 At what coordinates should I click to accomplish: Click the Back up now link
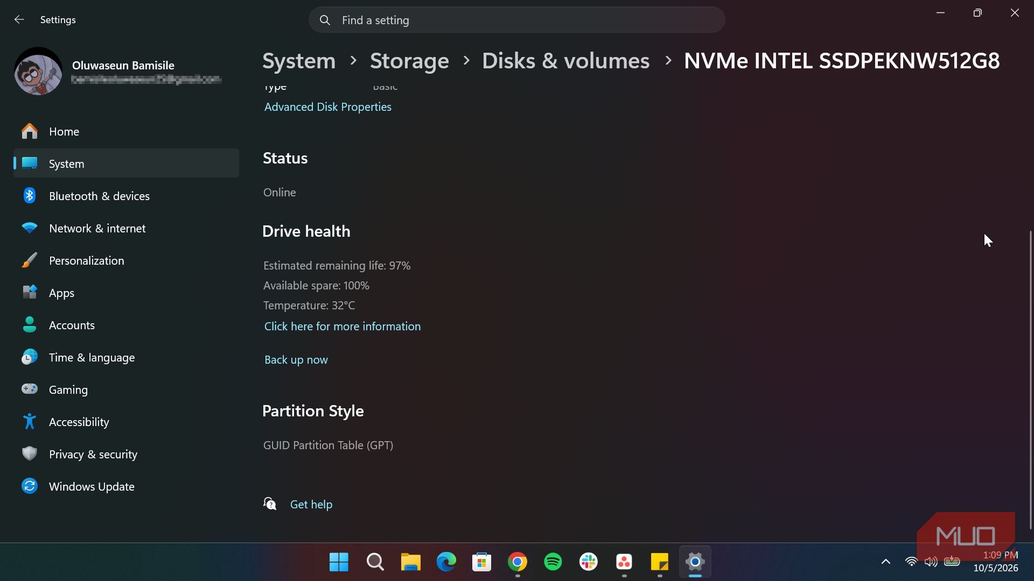coord(296,360)
